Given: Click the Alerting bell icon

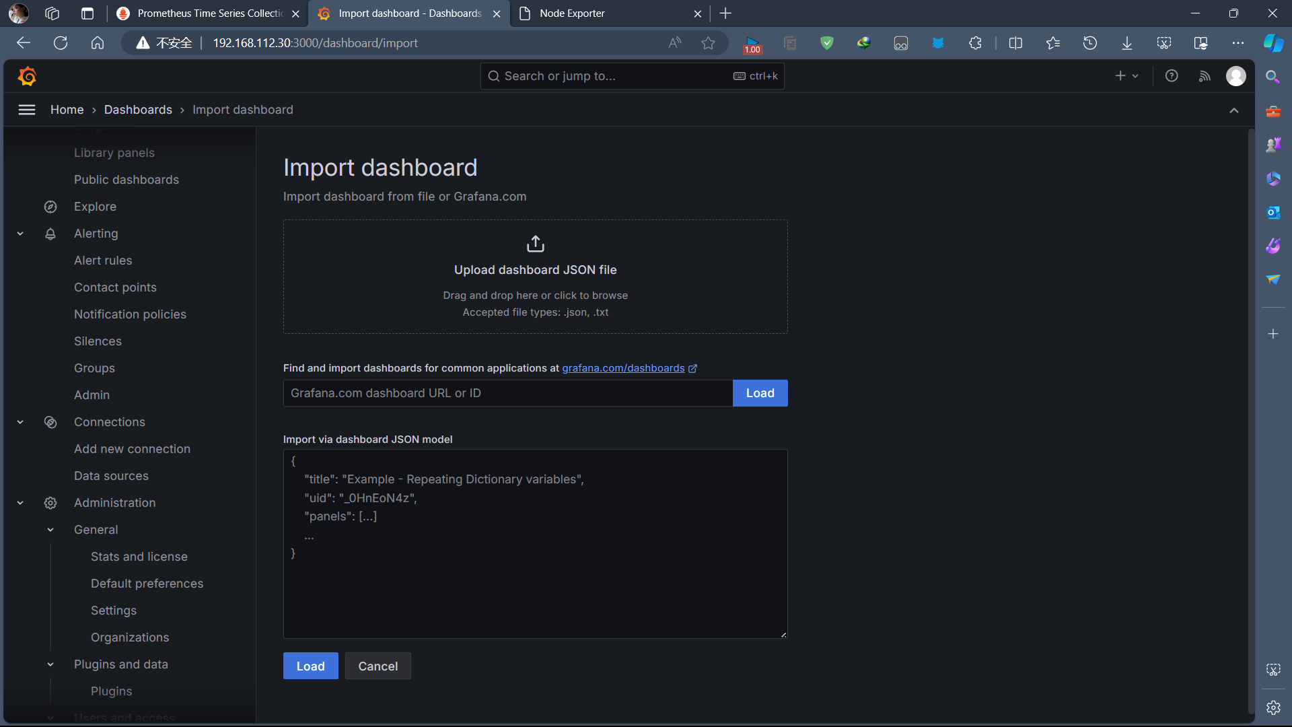Looking at the screenshot, I should point(50,234).
